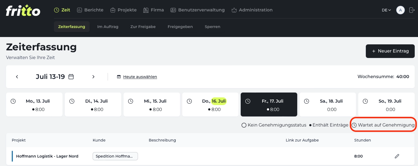Click the Beschreibung column header
Viewport: 418px width, 166px height.
(x=162, y=140)
